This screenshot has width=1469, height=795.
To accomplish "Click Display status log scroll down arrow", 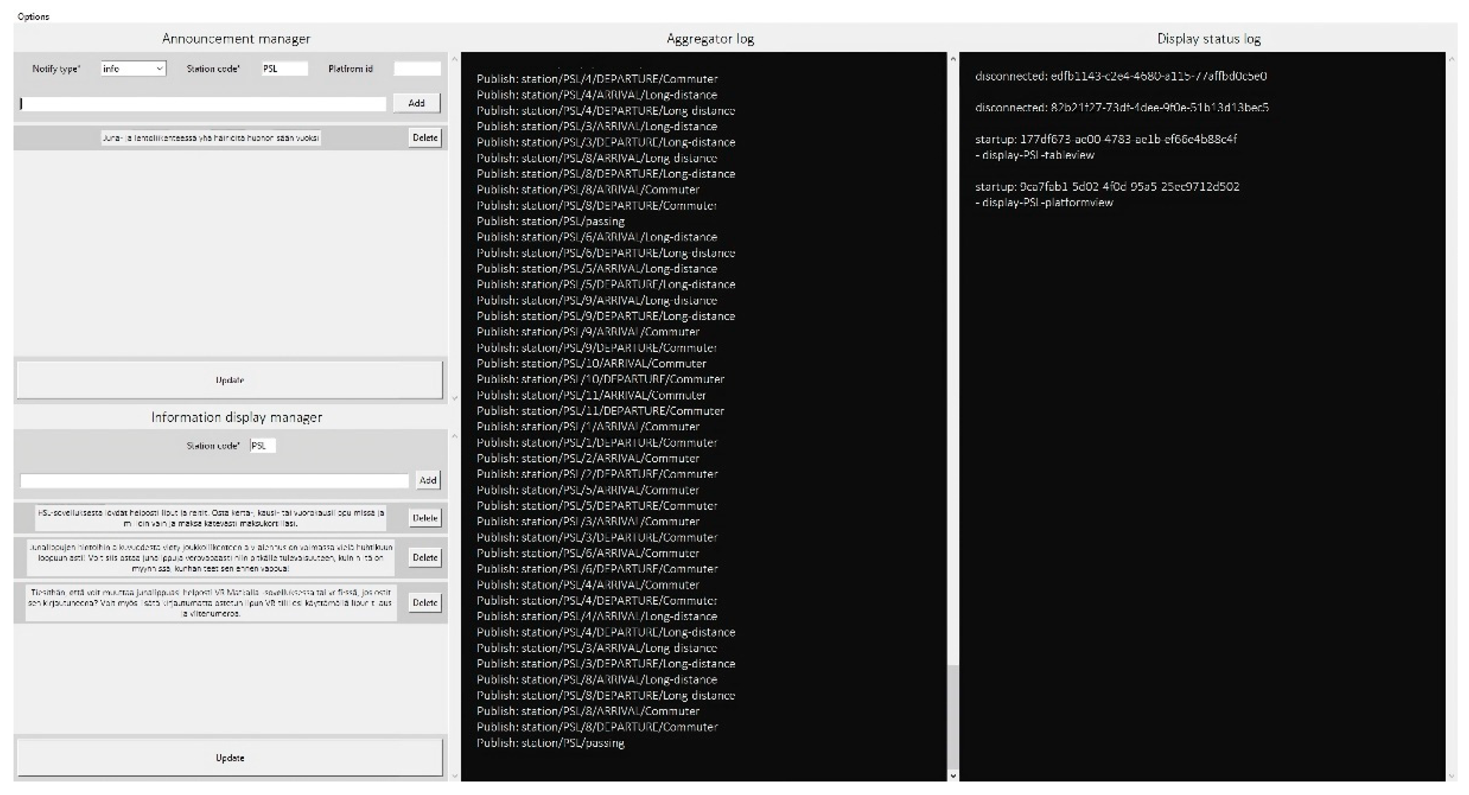I will [1452, 776].
